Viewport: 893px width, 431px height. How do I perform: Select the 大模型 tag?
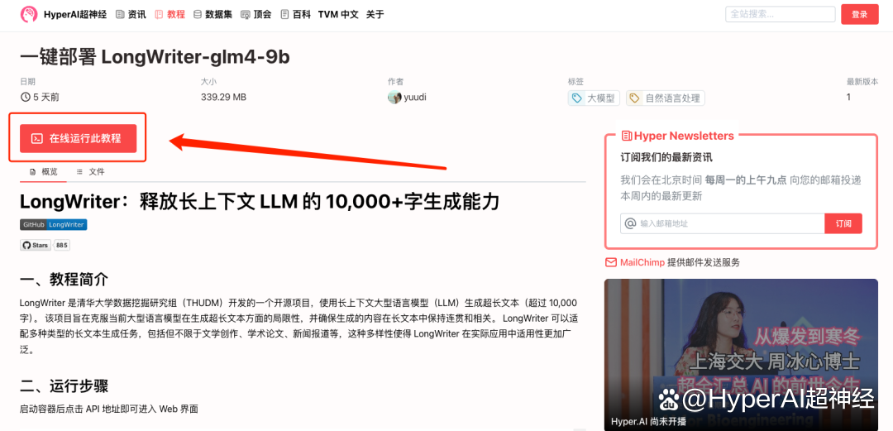[594, 98]
